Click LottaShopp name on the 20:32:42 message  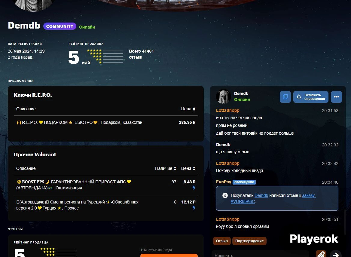[x=228, y=163]
